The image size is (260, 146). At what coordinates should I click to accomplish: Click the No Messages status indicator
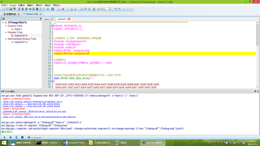35,137
